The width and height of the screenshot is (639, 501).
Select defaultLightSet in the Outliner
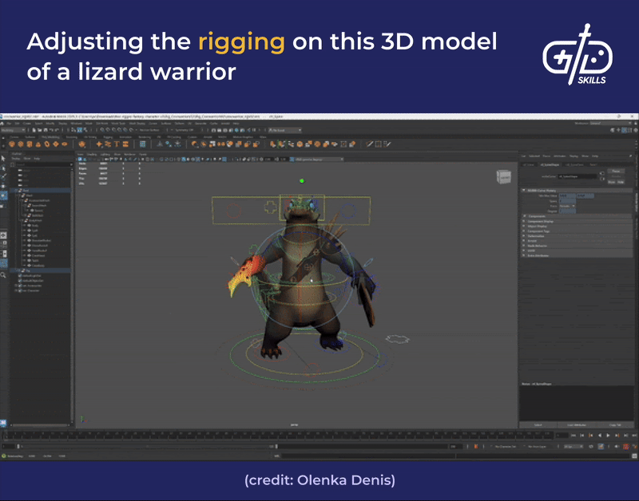point(33,275)
